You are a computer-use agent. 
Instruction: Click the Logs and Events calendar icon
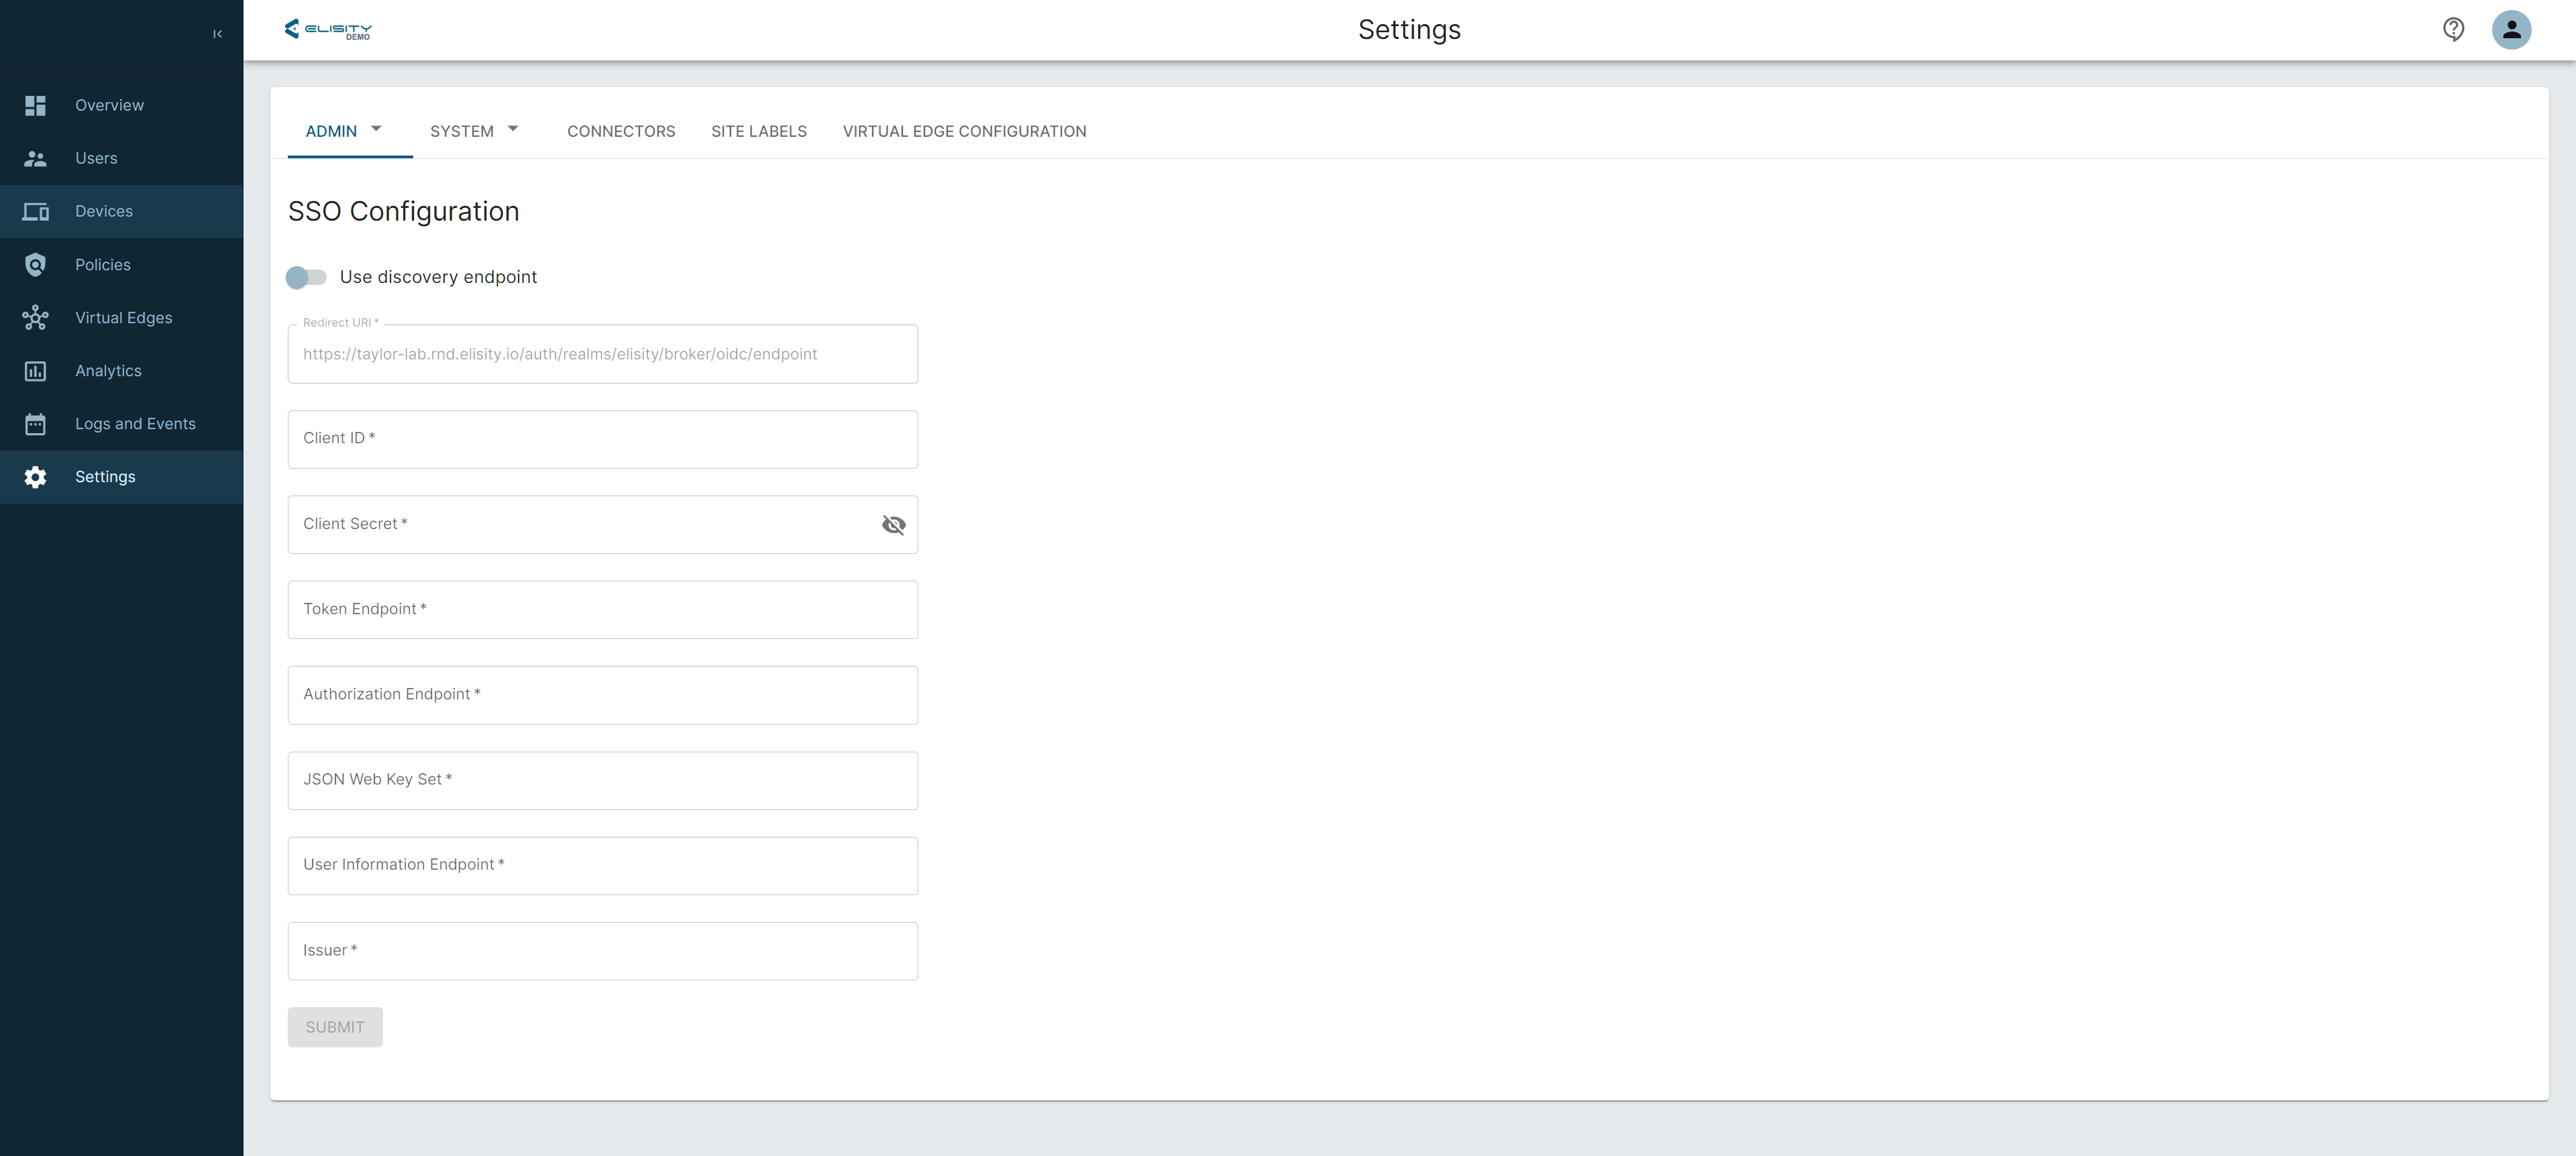35,424
